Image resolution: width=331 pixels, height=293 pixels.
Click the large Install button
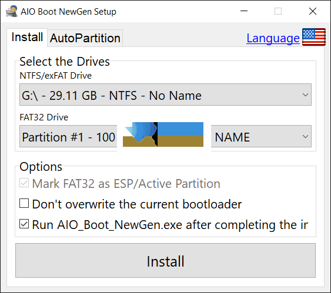coord(166,261)
